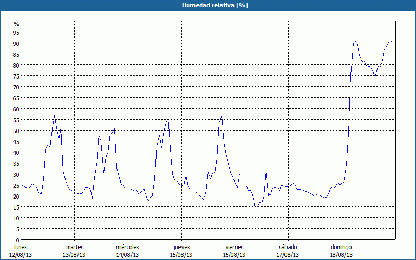Choose the 'domingo' day label
The image size is (416, 260).
click(341, 247)
